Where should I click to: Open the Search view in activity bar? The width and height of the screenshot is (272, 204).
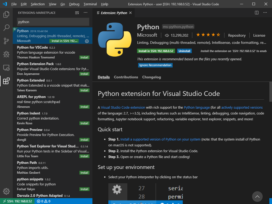point(6,28)
